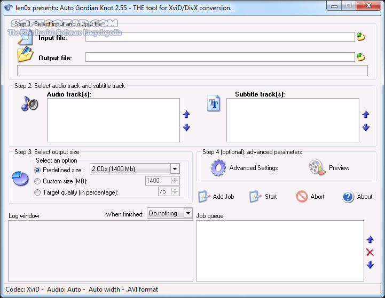Open the When finished dropdown

click(x=187, y=213)
